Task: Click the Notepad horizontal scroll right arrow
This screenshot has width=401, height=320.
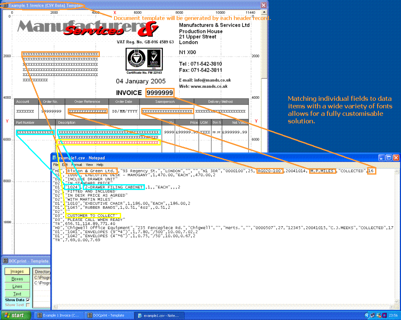Action: point(392,307)
